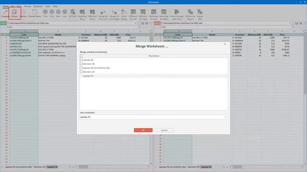The image size is (307, 172).
Task: Check the Monitors 04 worksheet checkbox
Action: (81, 64)
